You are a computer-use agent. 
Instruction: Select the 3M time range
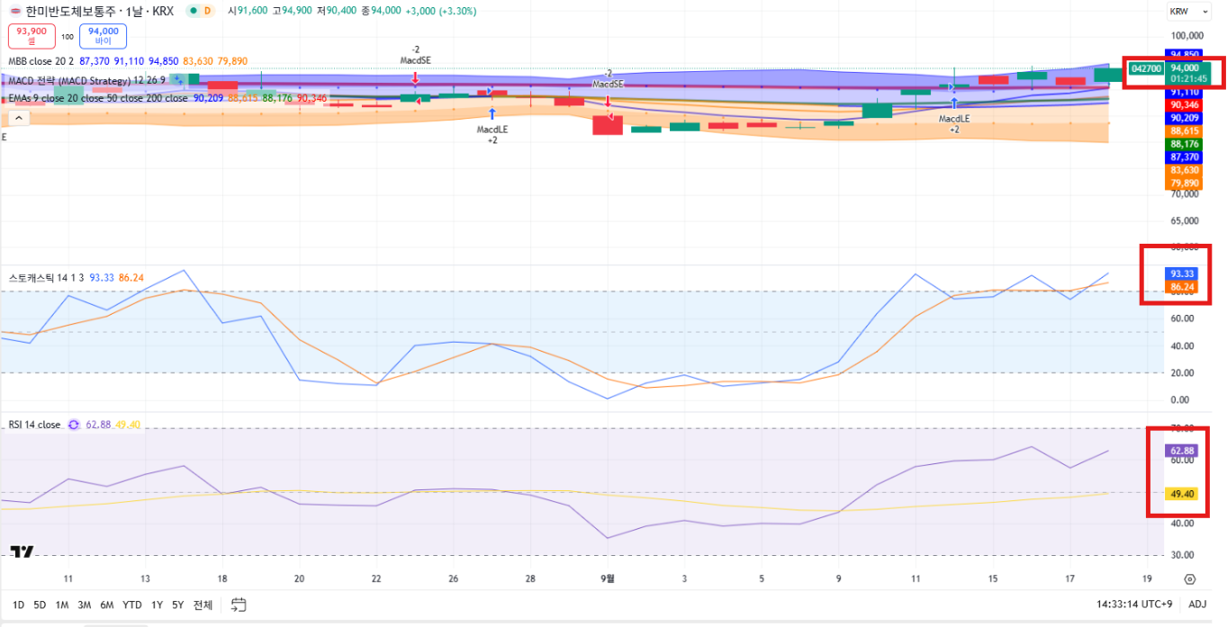click(84, 605)
